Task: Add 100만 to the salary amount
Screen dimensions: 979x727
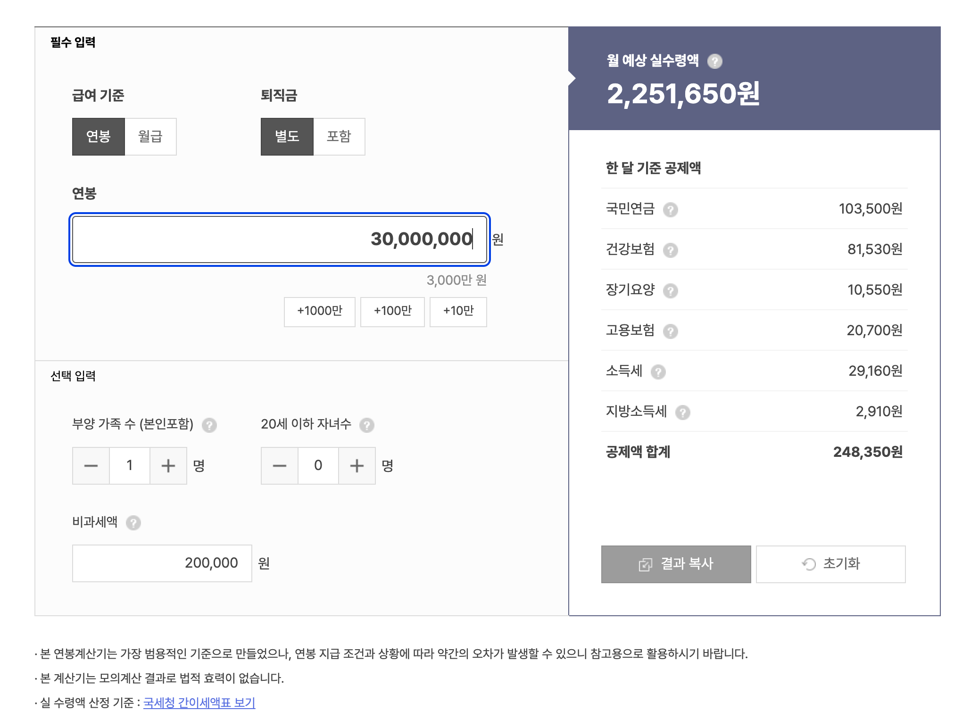Action: [392, 312]
